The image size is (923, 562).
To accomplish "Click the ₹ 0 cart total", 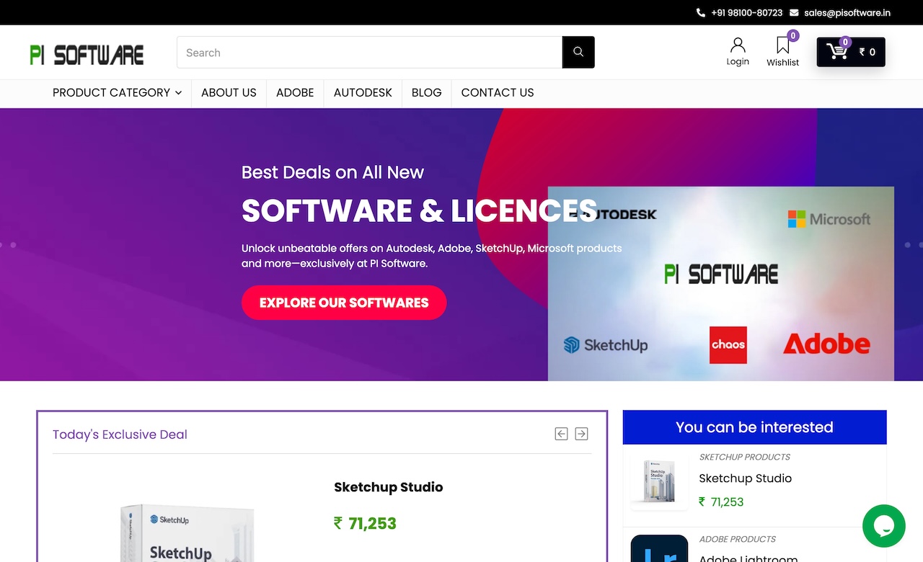I will coord(867,52).
